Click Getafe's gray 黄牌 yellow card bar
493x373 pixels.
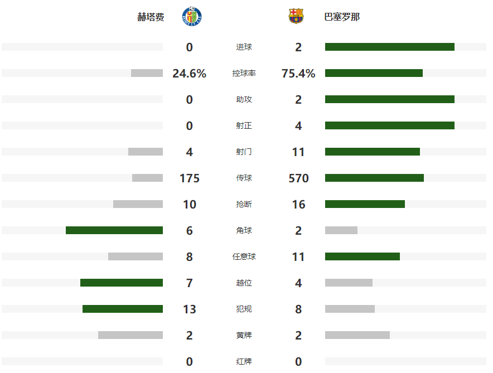[x=130, y=335]
